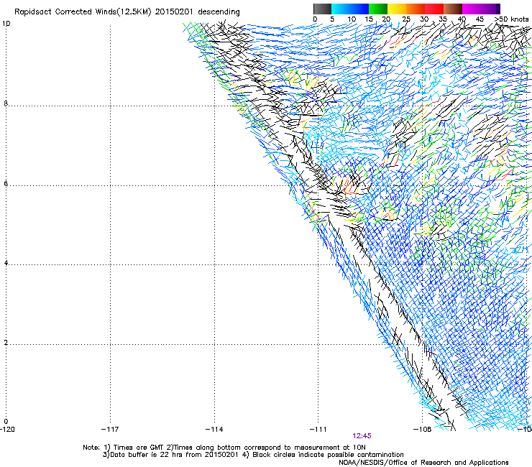Image resolution: width=532 pixels, height=467 pixels.
Task: Click the blue 10-15 knots legend color
Action: tap(359, 9)
